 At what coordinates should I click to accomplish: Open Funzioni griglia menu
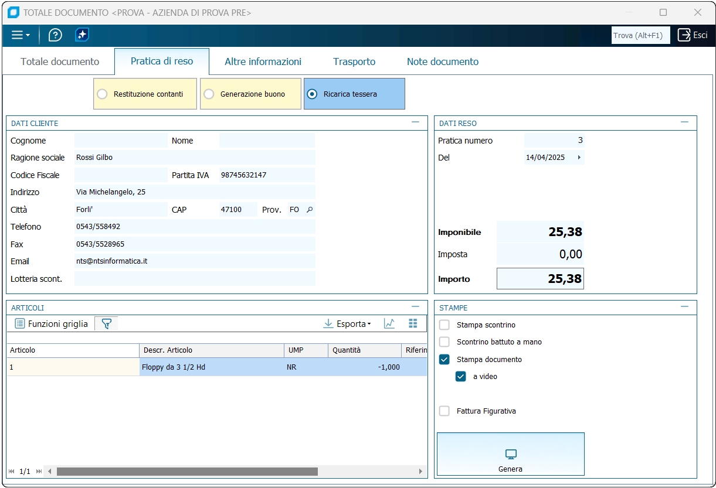(52, 324)
